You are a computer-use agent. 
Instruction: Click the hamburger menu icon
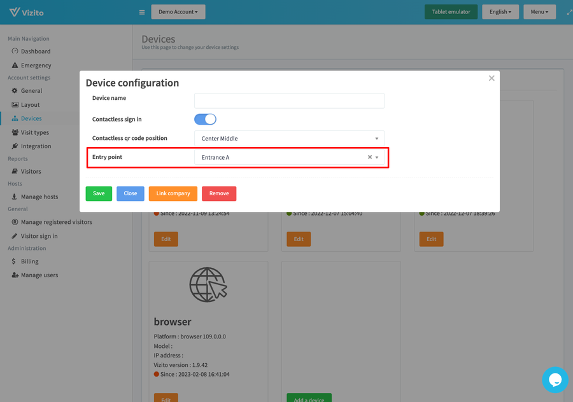click(141, 12)
